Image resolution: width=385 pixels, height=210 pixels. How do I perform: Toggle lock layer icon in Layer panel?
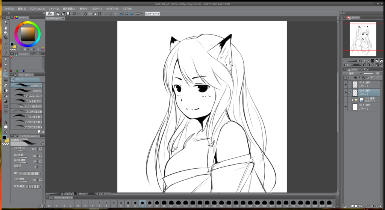pos(363,78)
